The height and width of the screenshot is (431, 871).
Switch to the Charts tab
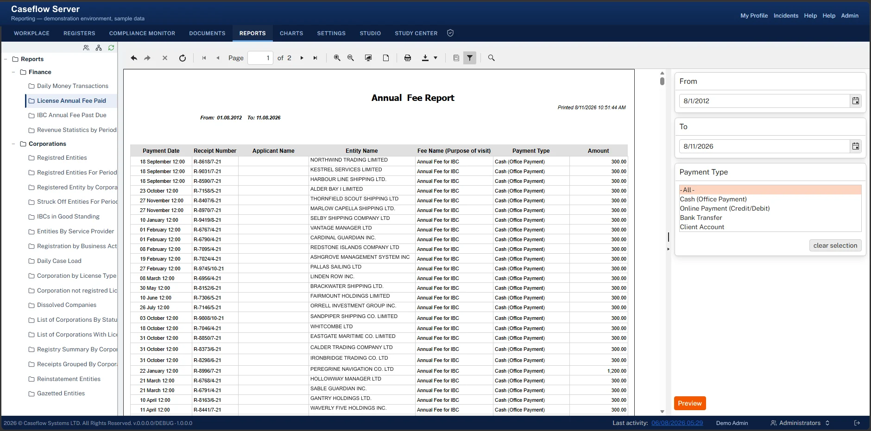click(291, 33)
